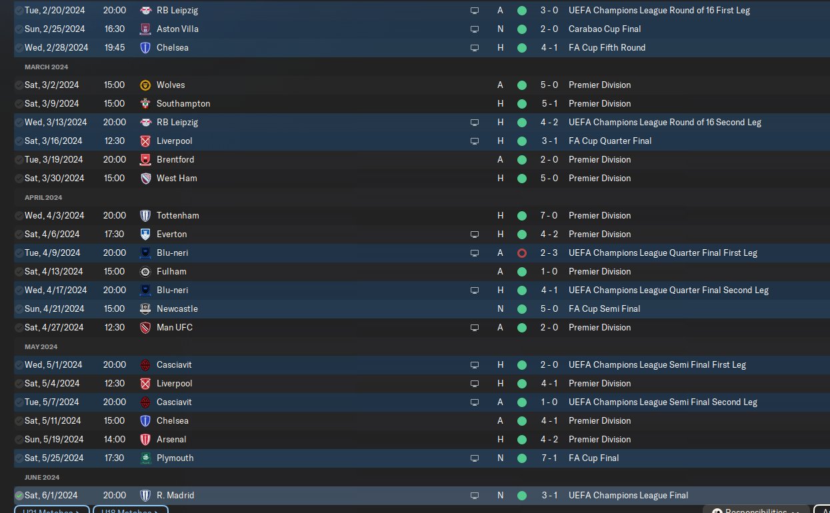Click the Wolves club badge icon

point(145,85)
